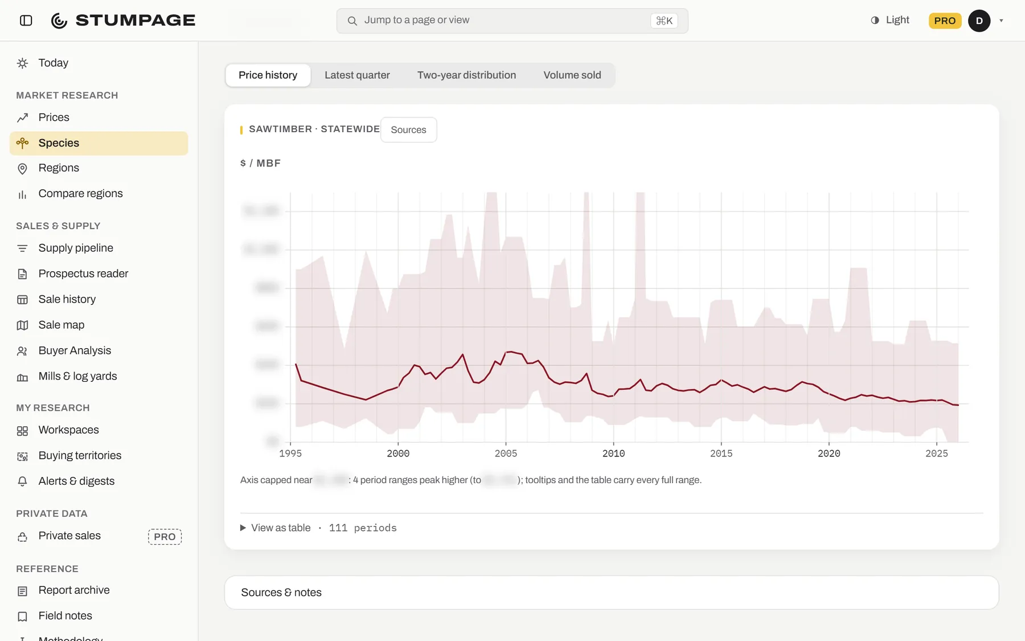1025x641 pixels.
Task: Click the Today sun icon
Action: coord(22,63)
